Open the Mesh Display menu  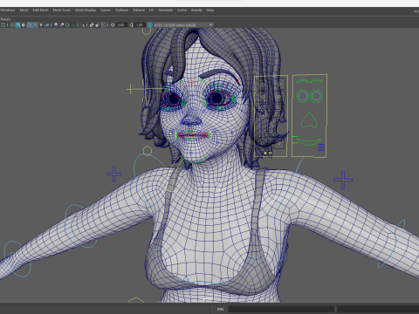[x=86, y=10]
